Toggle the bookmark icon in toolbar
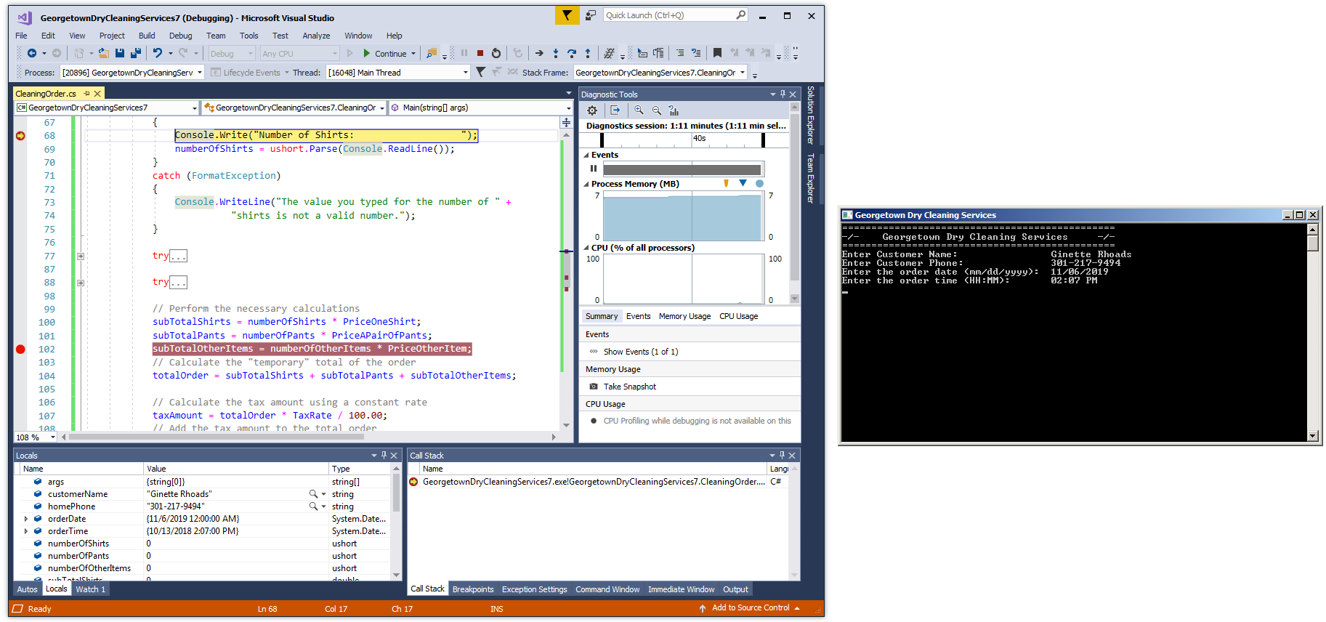Screen dimensions: 1326x622 pos(717,53)
